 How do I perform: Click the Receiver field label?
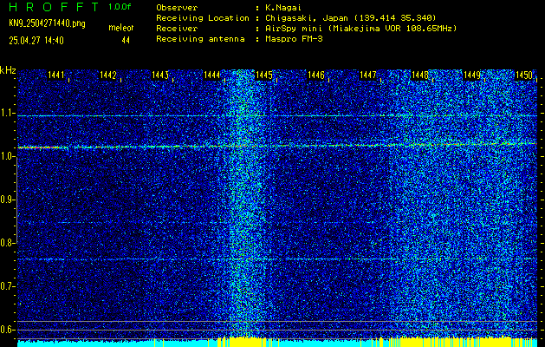(x=177, y=28)
